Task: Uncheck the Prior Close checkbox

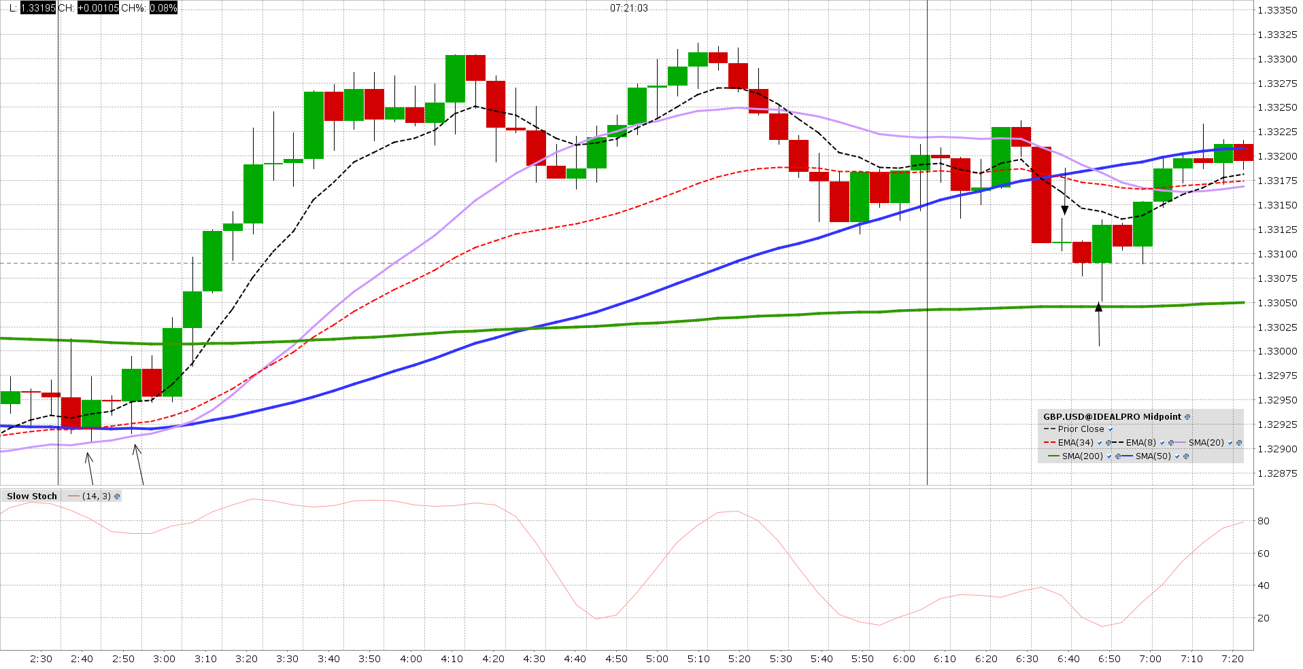Action: coord(1111,429)
